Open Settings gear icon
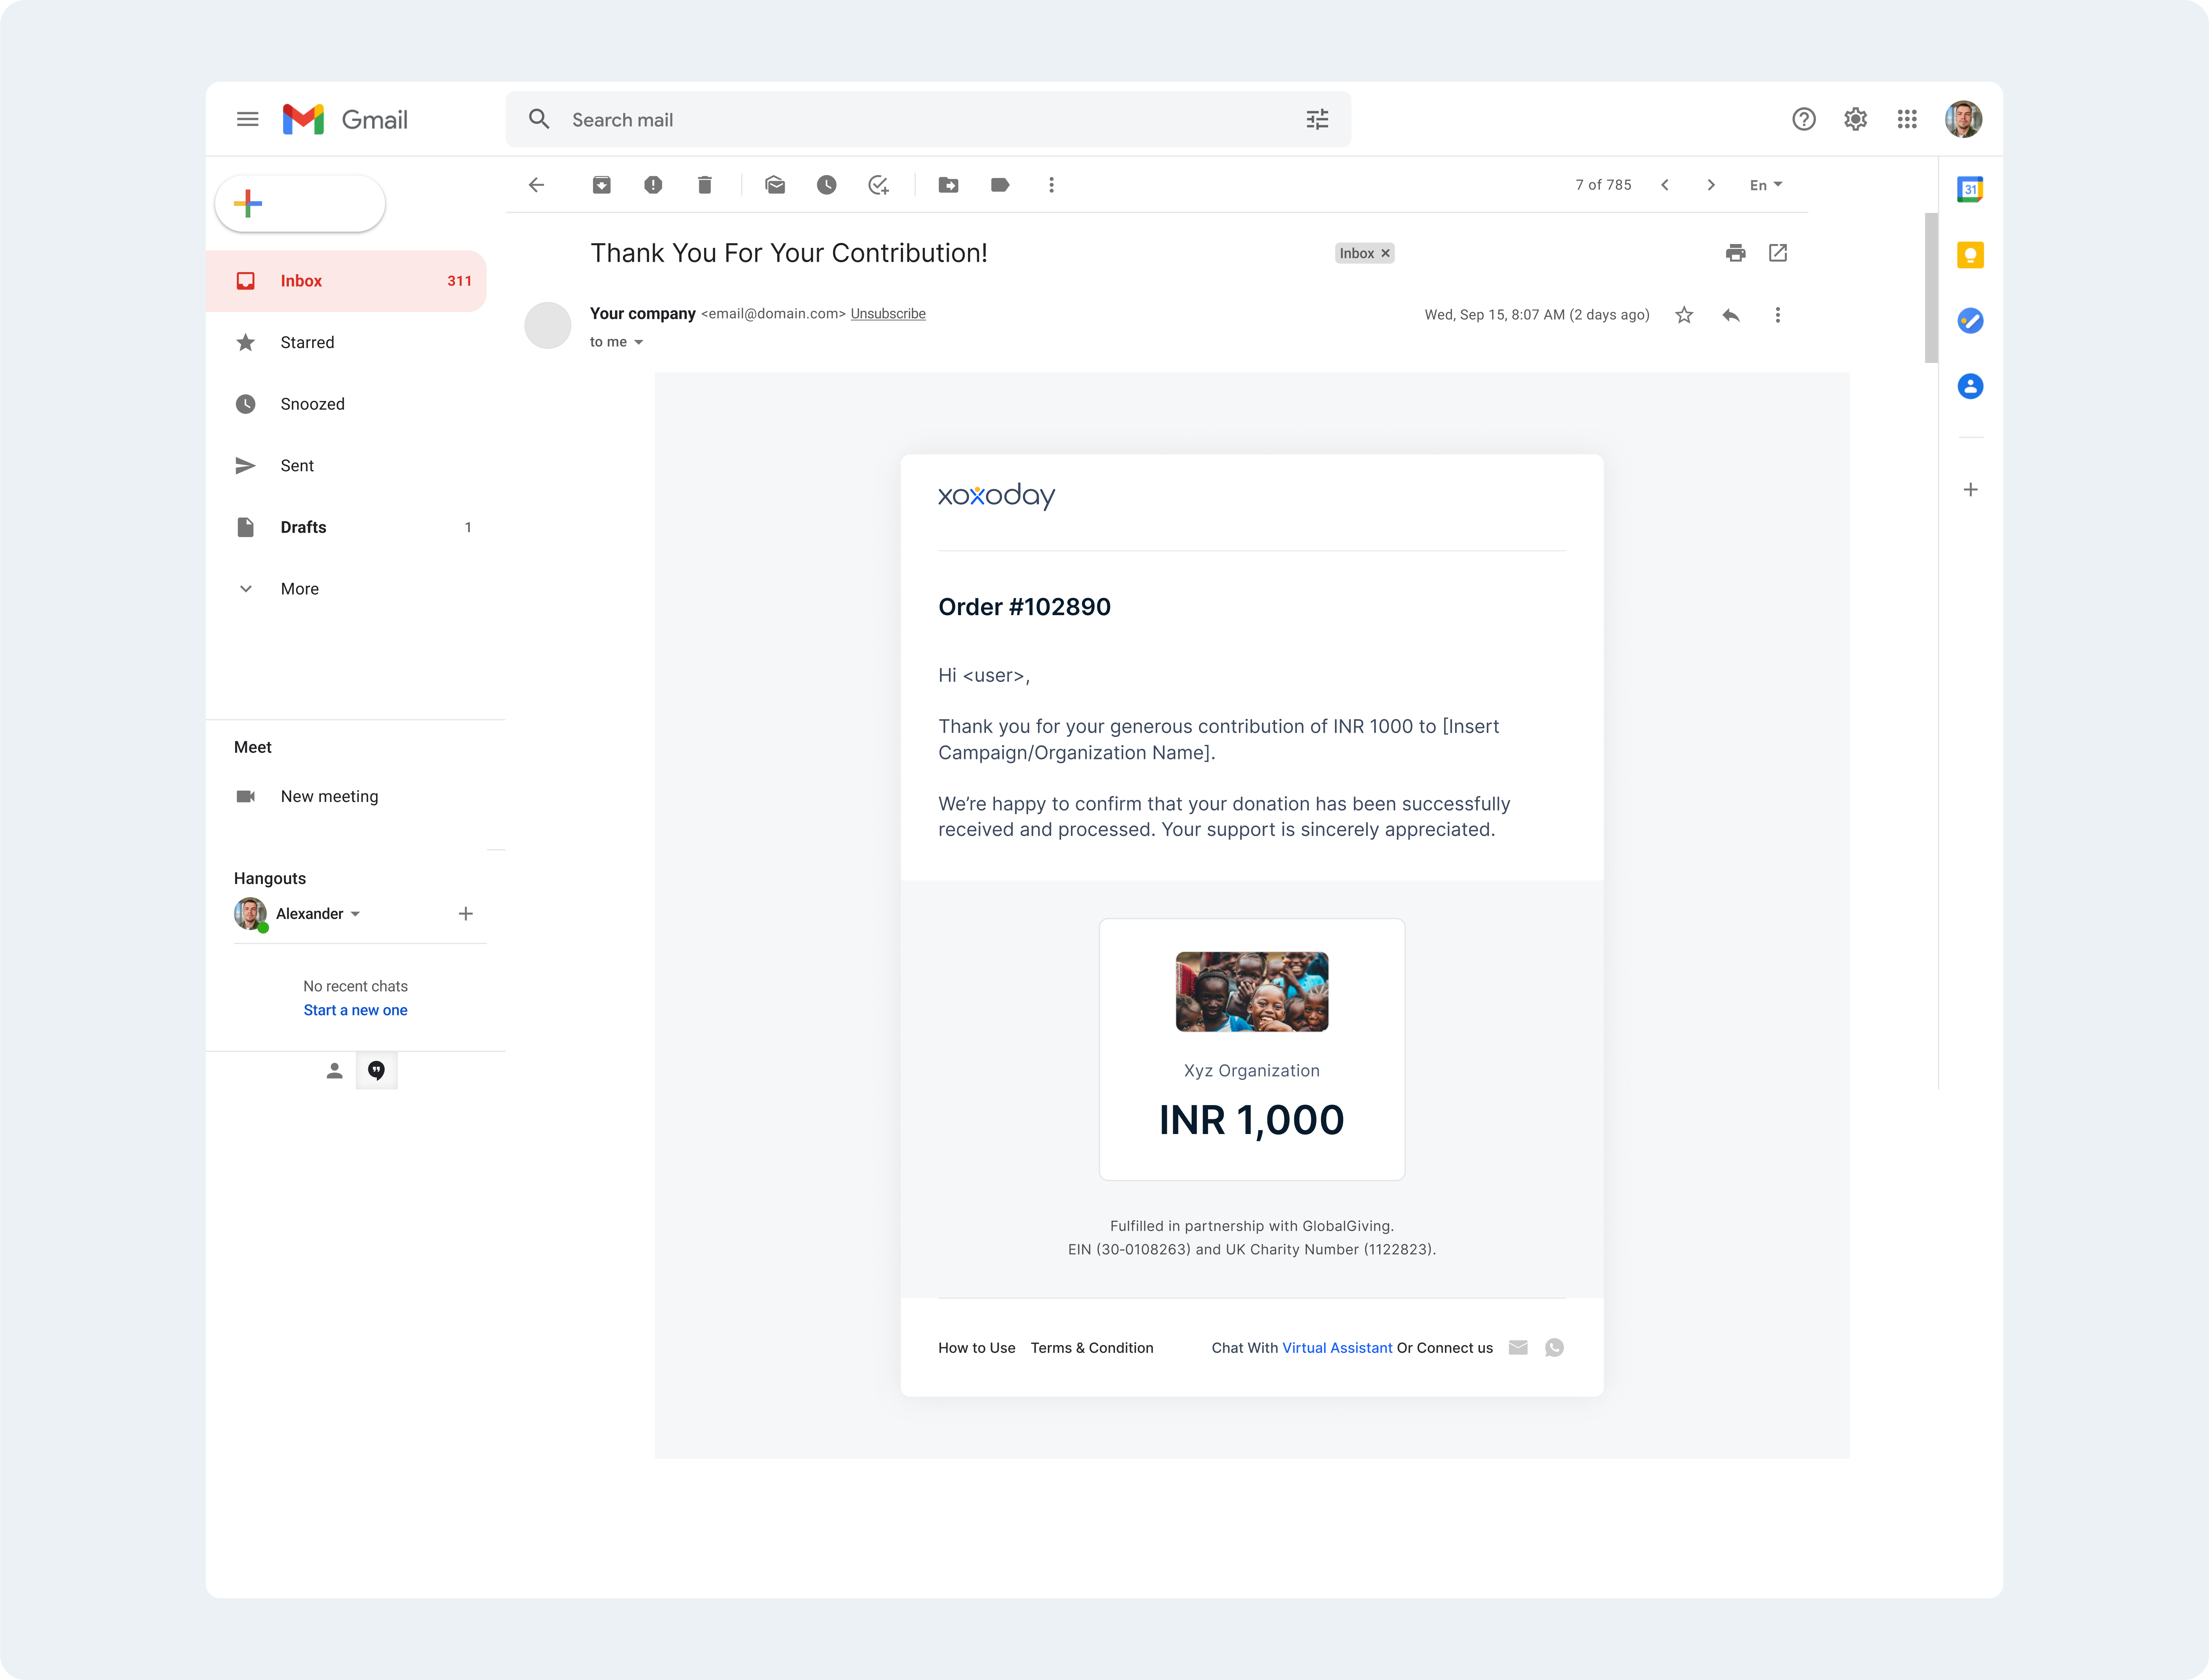 (x=1855, y=119)
